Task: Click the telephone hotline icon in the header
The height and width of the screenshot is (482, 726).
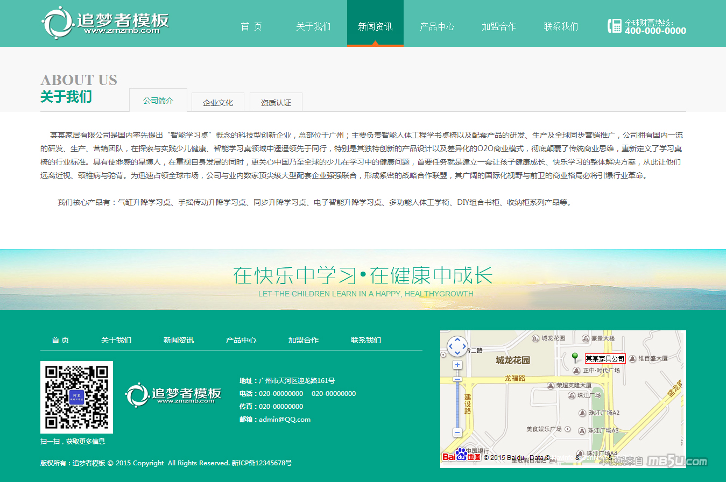Action: pyautogui.click(x=614, y=26)
